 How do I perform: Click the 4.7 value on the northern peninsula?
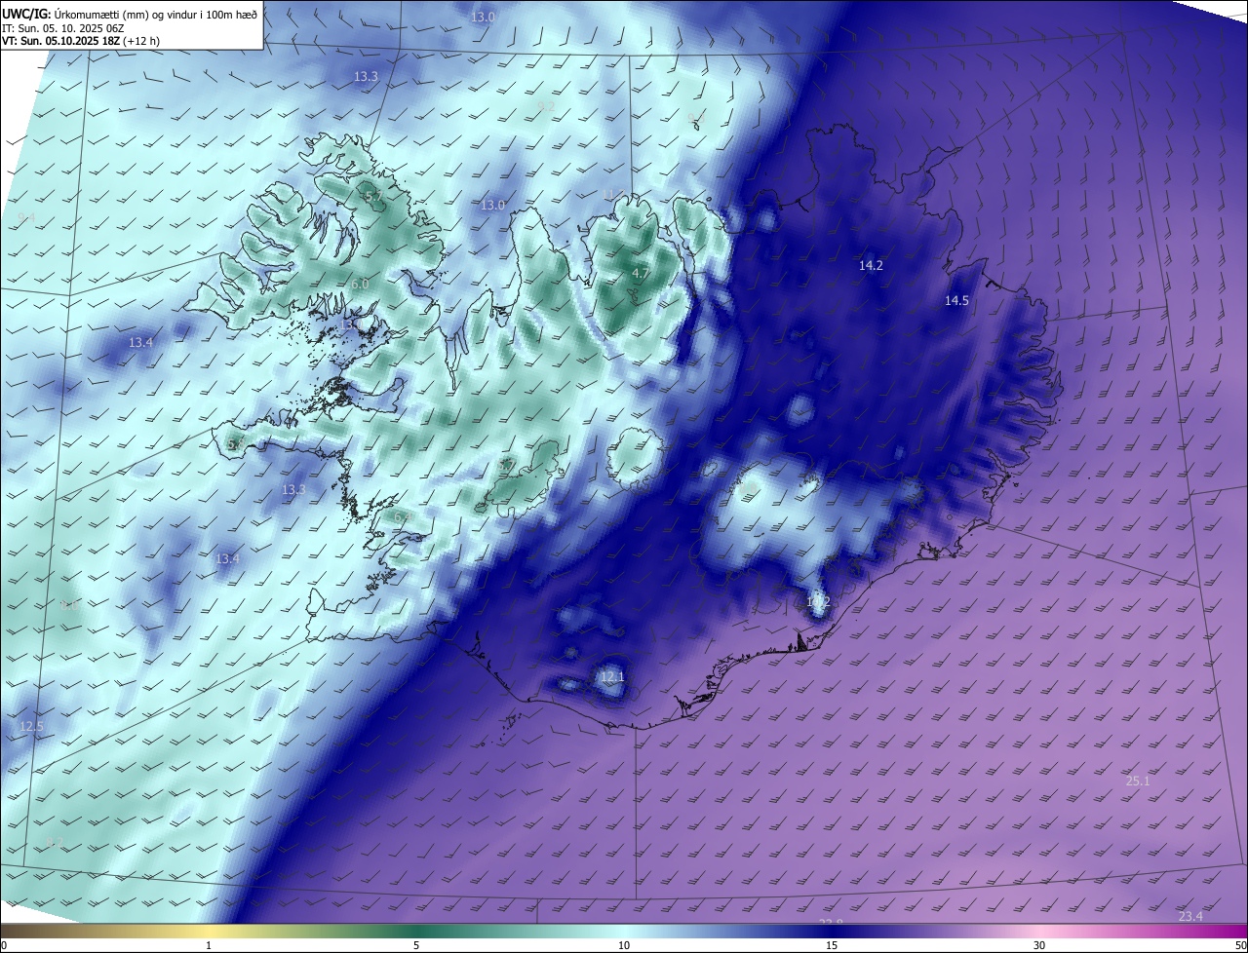click(641, 274)
